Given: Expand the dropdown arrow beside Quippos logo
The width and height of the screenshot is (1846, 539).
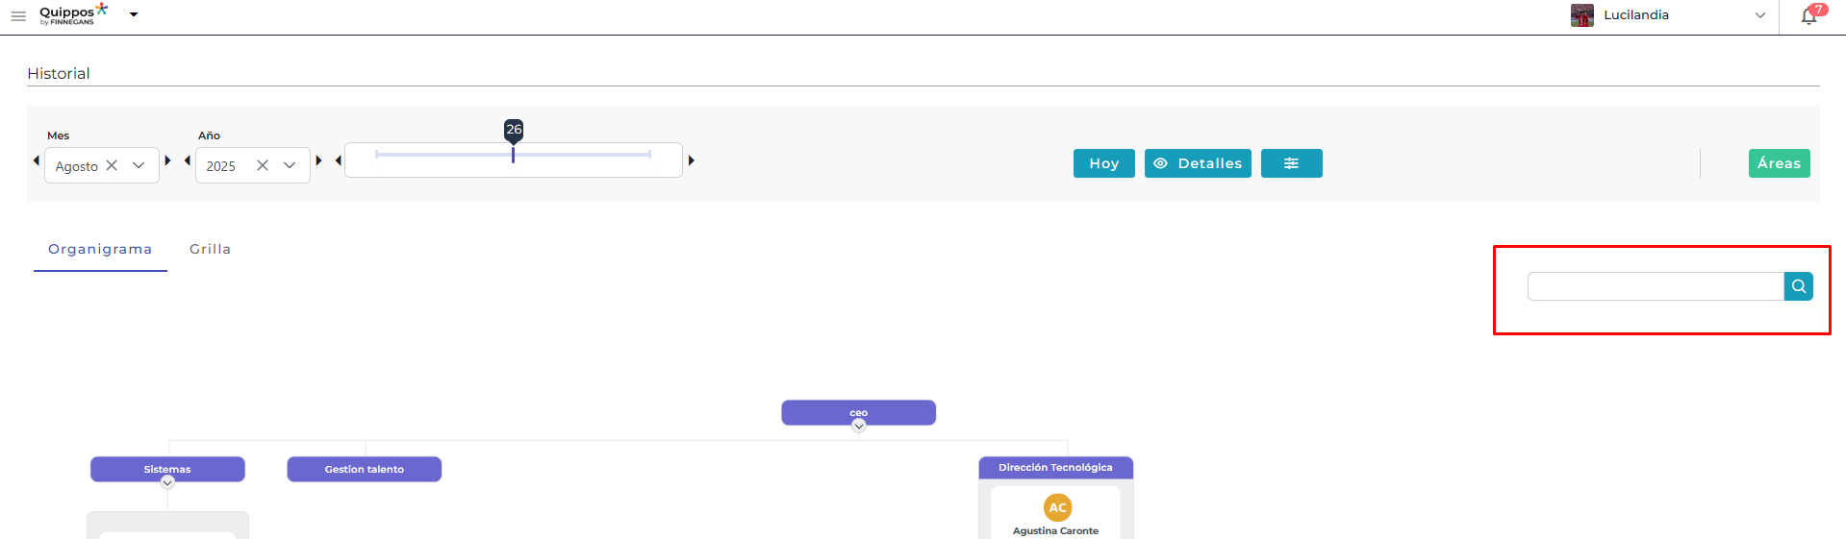Looking at the screenshot, I should [134, 14].
